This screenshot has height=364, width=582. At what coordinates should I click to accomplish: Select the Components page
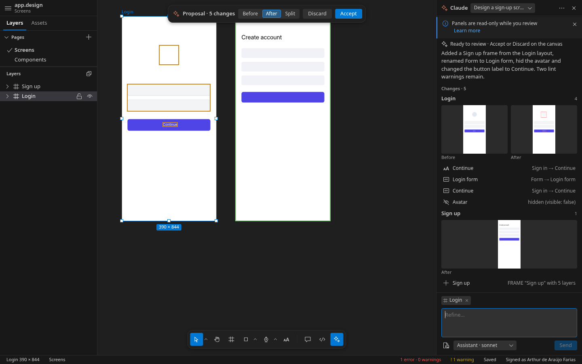tap(48, 60)
